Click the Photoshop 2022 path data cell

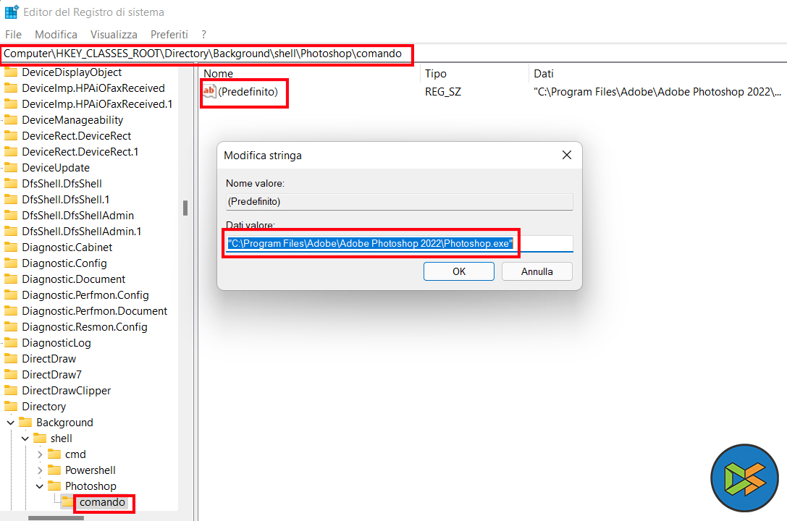tap(657, 92)
